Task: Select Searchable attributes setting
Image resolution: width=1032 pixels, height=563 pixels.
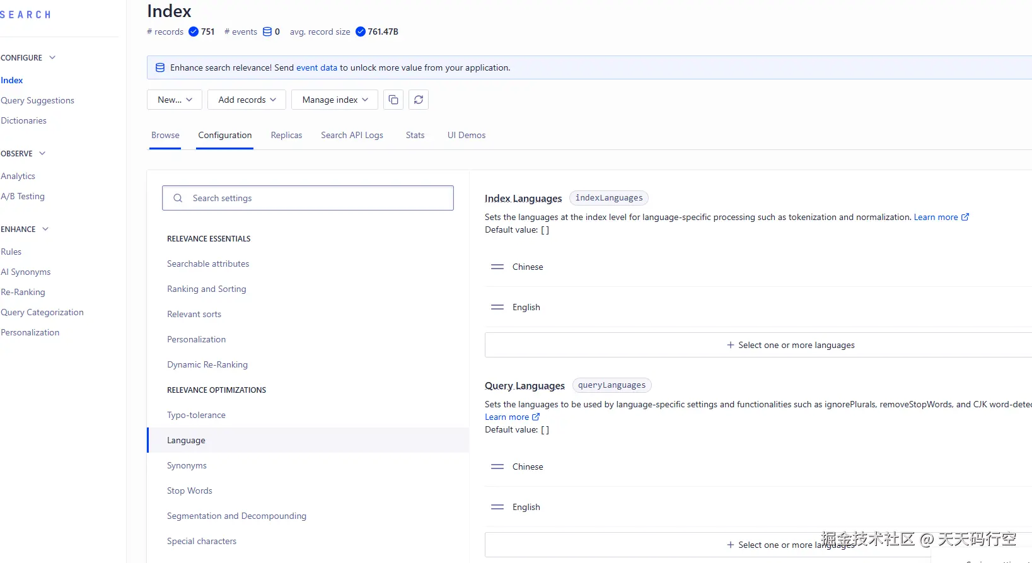Action: coord(208,264)
